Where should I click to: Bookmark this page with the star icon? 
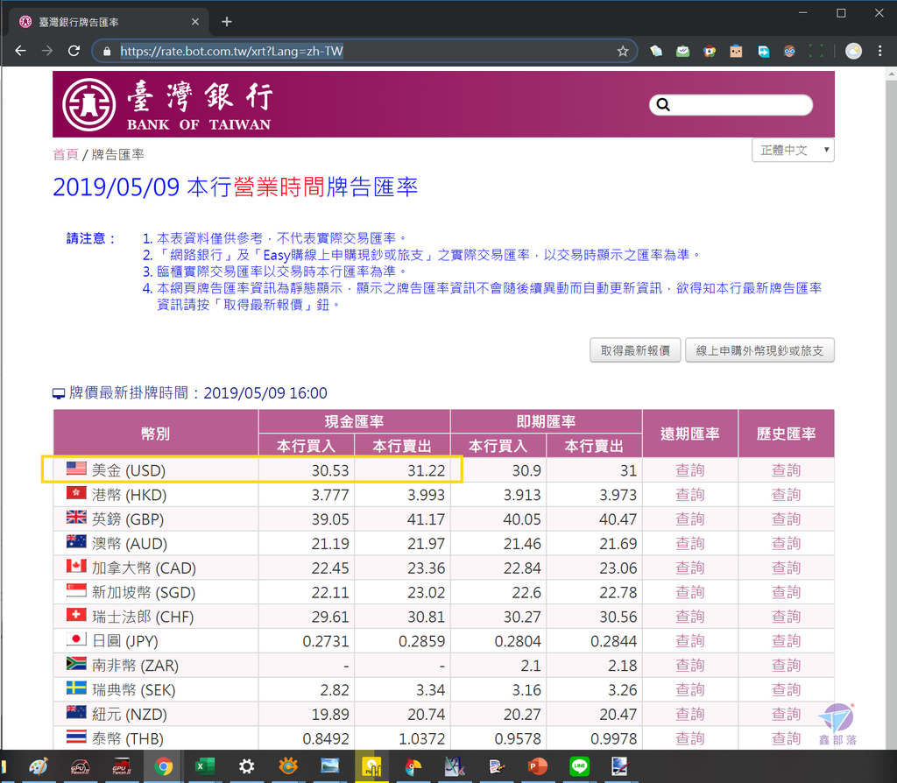click(623, 52)
